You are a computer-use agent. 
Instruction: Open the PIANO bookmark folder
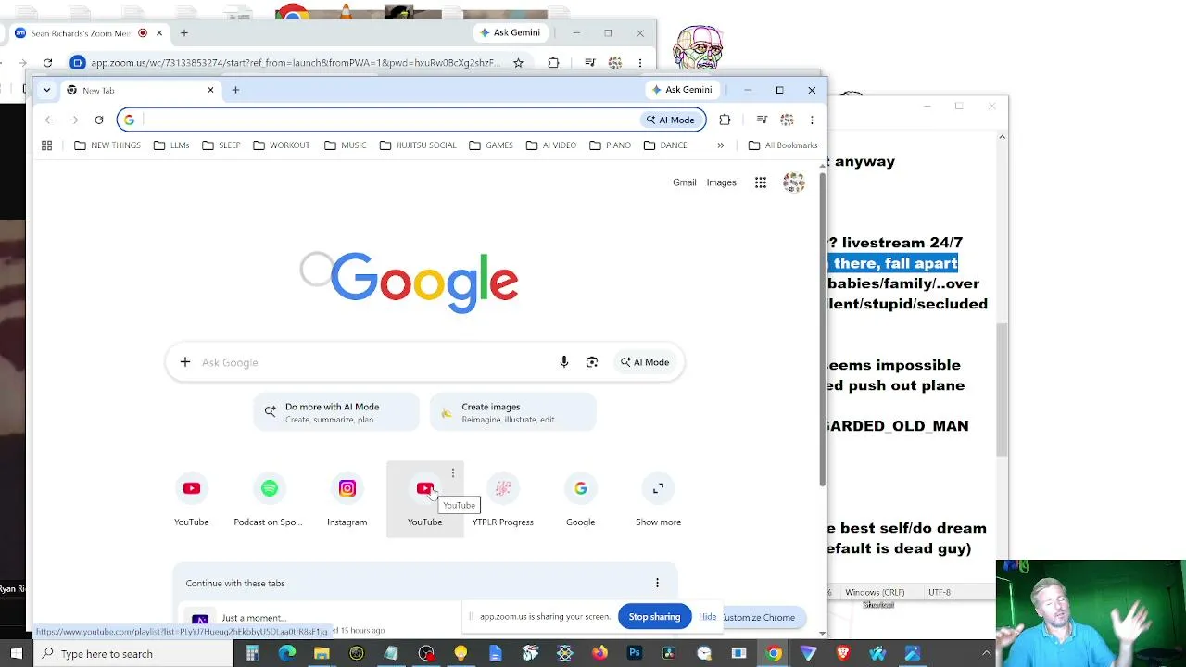(610, 145)
